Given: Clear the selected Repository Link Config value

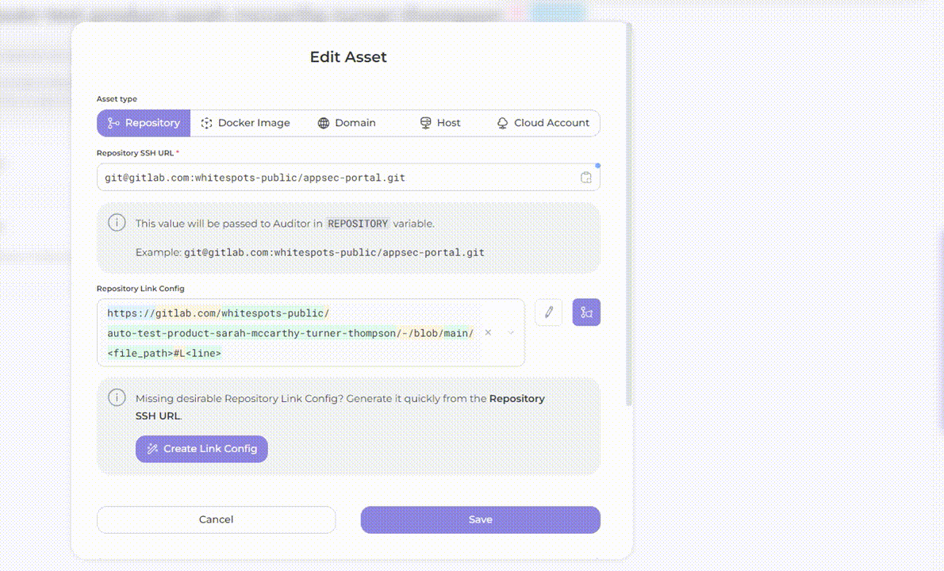Looking at the screenshot, I should click(x=488, y=333).
